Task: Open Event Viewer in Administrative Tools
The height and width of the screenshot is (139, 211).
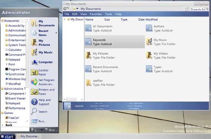Action: tap(15, 98)
